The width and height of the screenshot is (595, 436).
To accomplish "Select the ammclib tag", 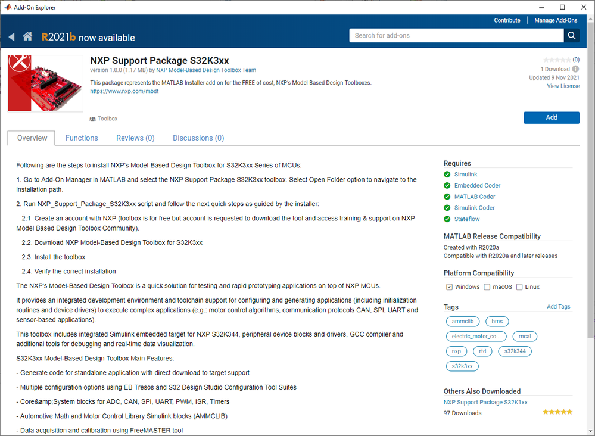I will (x=463, y=322).
